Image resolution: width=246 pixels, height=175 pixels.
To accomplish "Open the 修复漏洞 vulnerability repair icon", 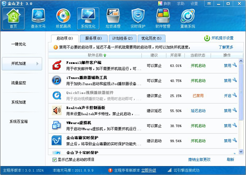I will 63,18.
